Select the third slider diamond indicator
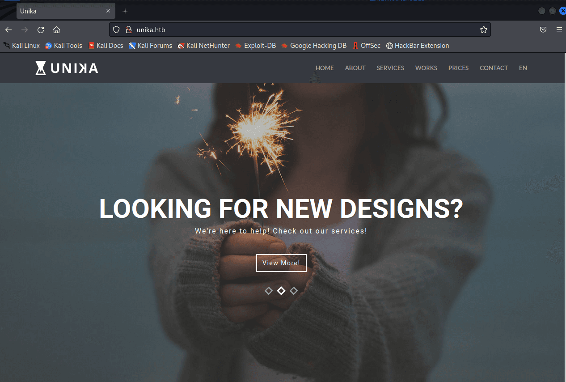The image size is (566, 382). click(293, 291)
